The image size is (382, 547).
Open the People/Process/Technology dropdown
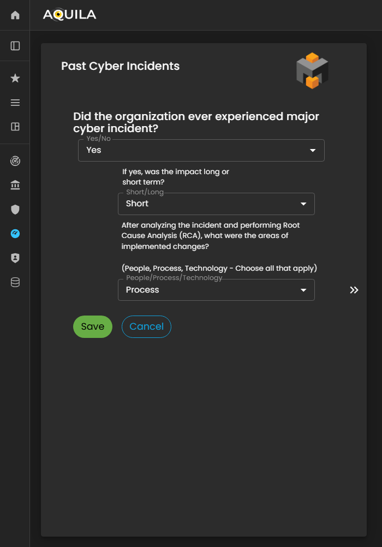coord(216,290)
